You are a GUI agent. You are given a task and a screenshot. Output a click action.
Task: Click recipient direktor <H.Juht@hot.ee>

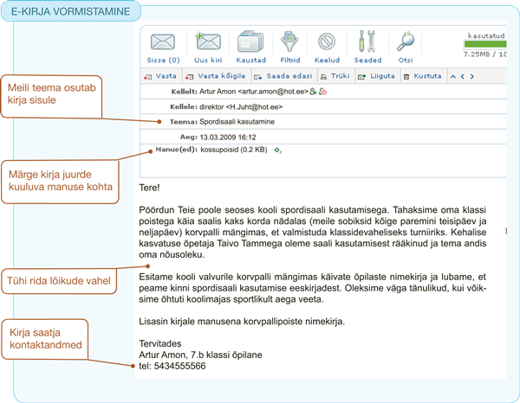pos(241,107)
